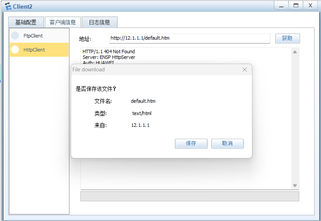Click the 文件名: label
The image size is (321, 221).
coord(103,101)
